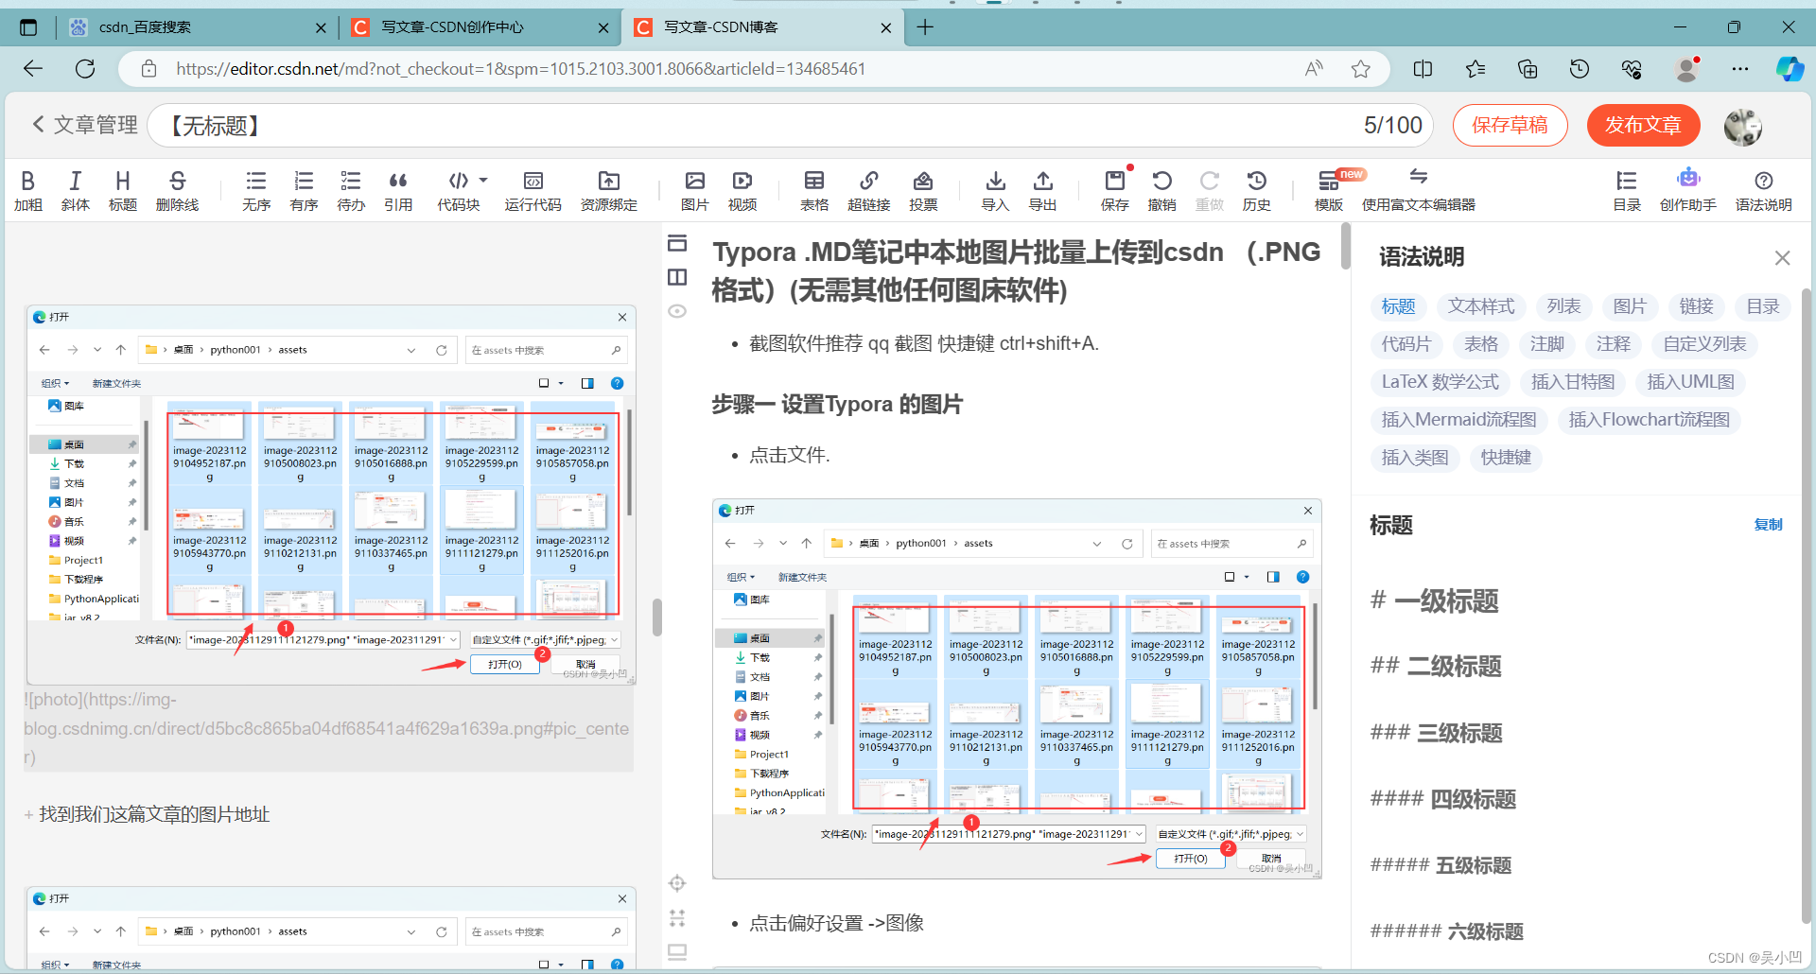
Task: Open Copilot sidebar icon
Action: tap(1790, 68)
